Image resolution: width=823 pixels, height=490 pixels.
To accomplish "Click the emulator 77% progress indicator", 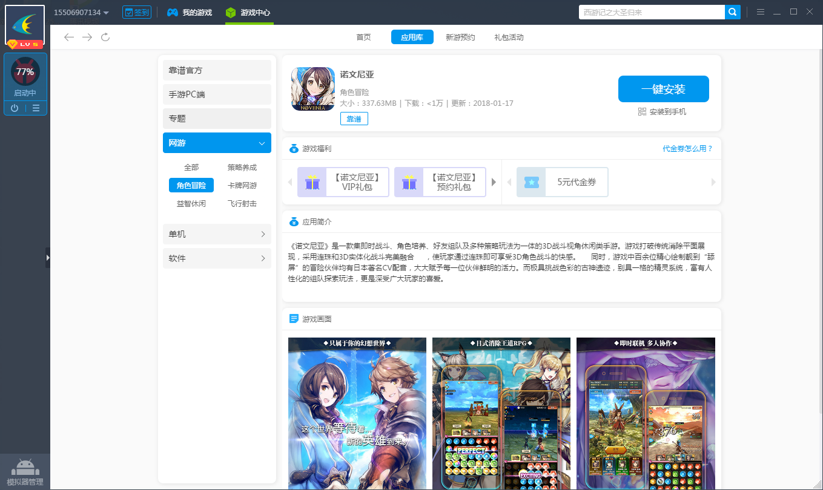I will (x=25, y=71).
